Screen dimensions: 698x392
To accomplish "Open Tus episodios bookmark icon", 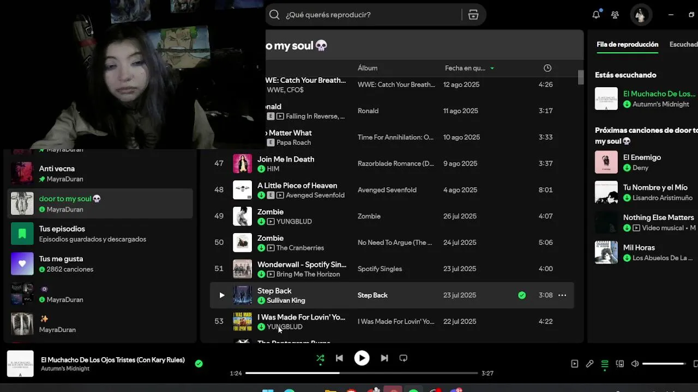I will click(x=22, y=234).
